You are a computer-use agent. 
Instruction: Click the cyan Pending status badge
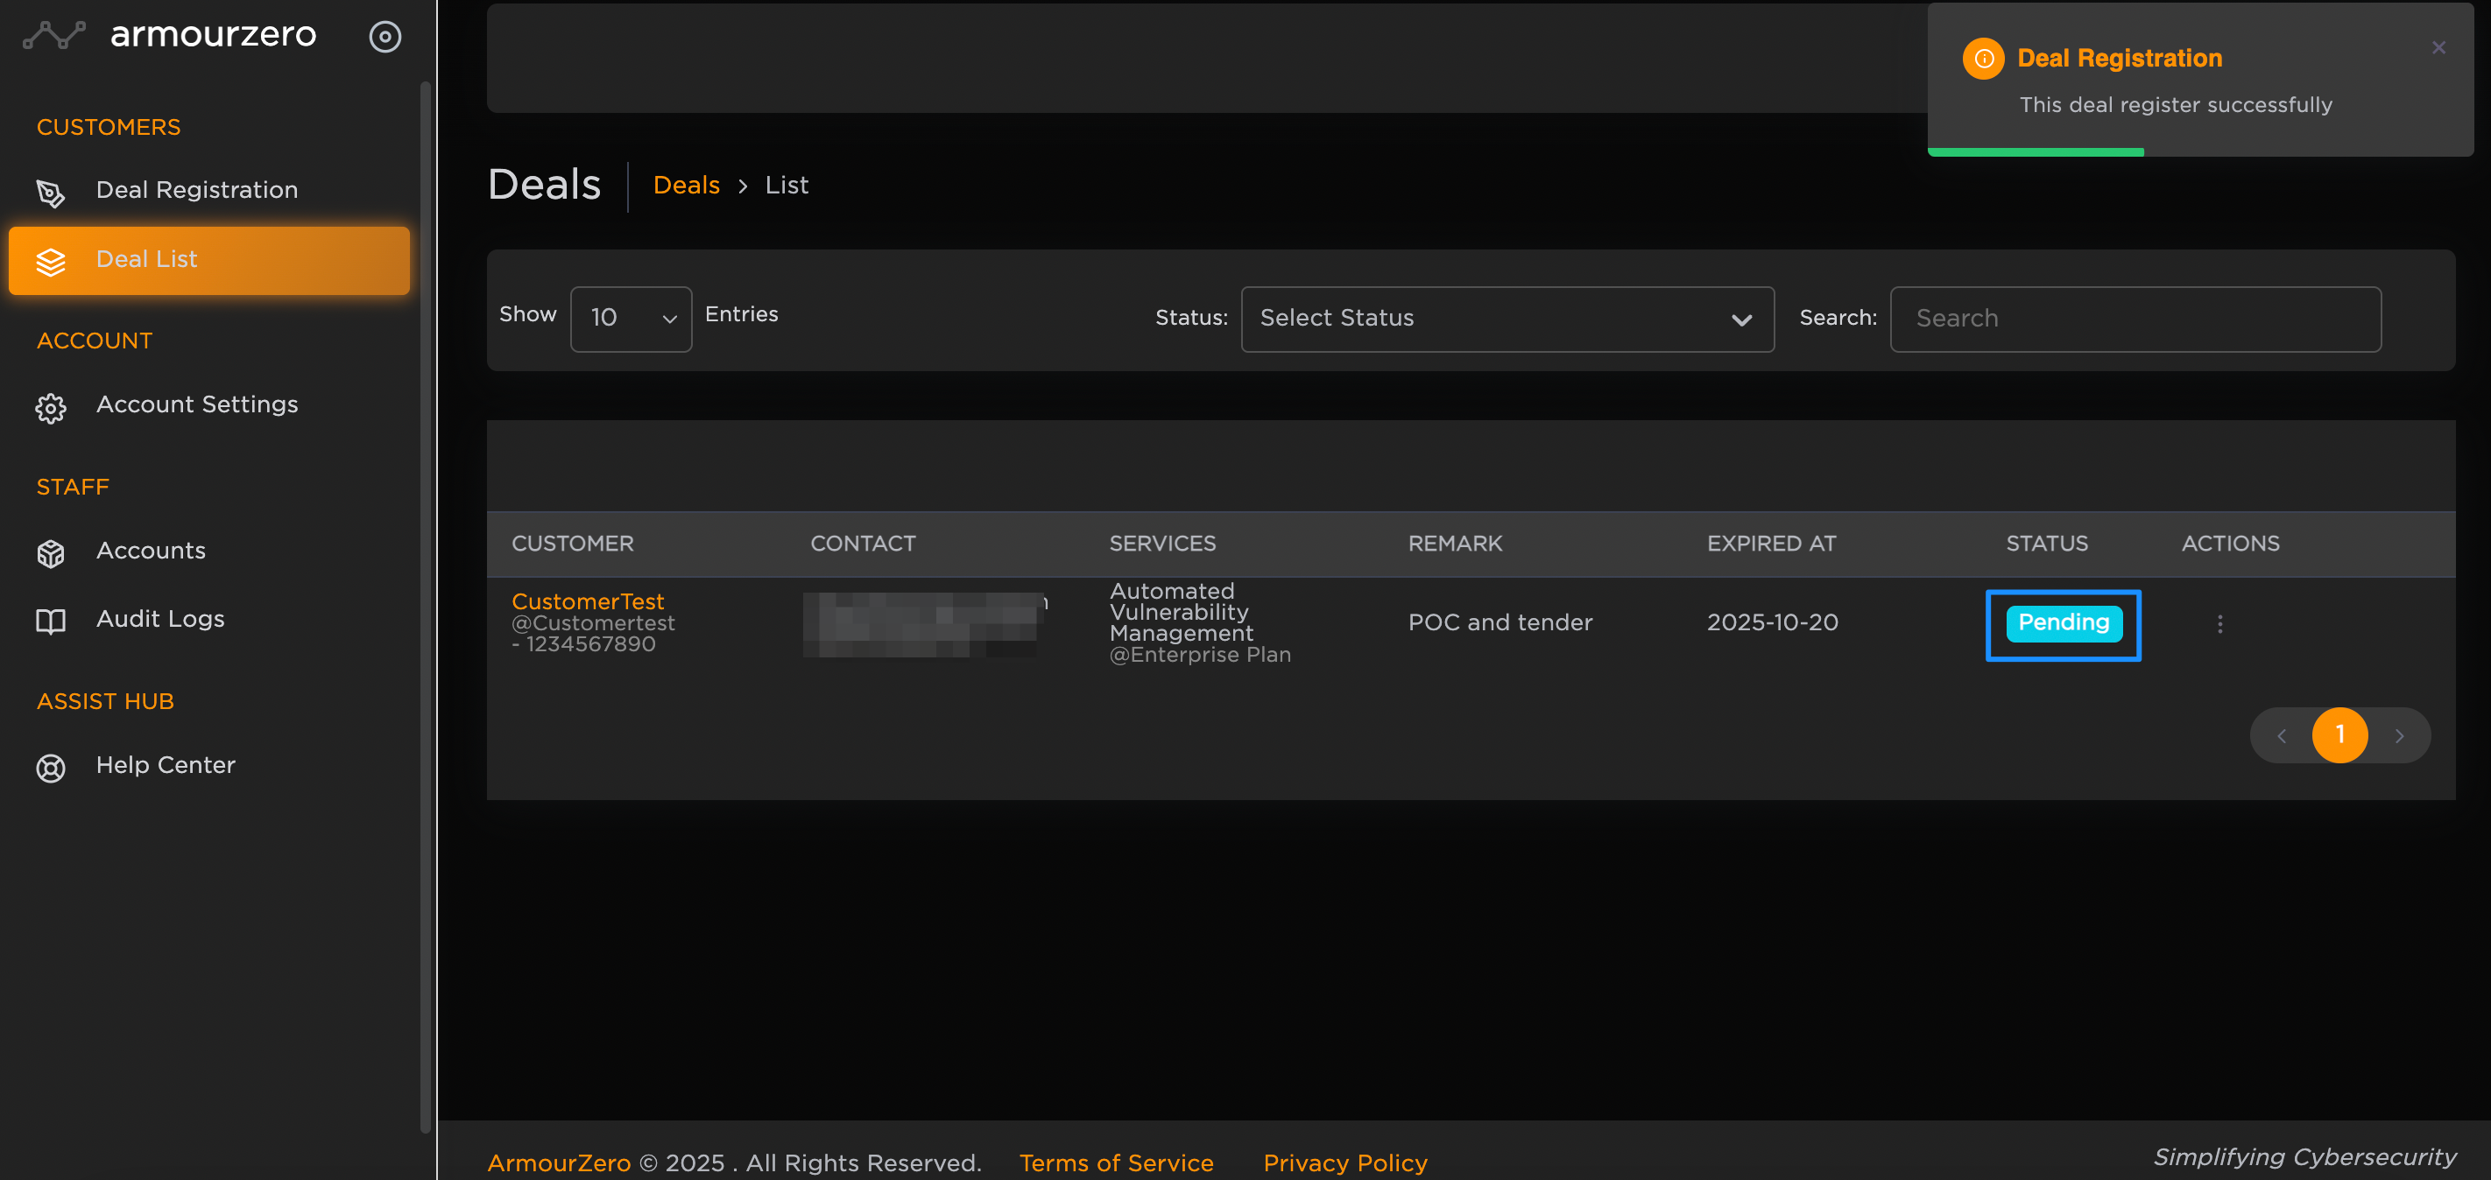(2063, 623)
